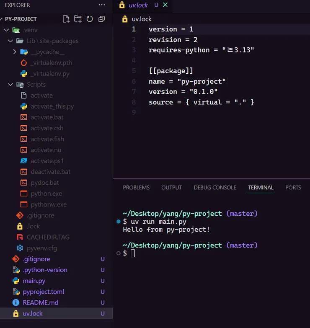Screen dimensions: 310x328
Task: Open _virtualenv.py file
Action: (x=50, y=74)
